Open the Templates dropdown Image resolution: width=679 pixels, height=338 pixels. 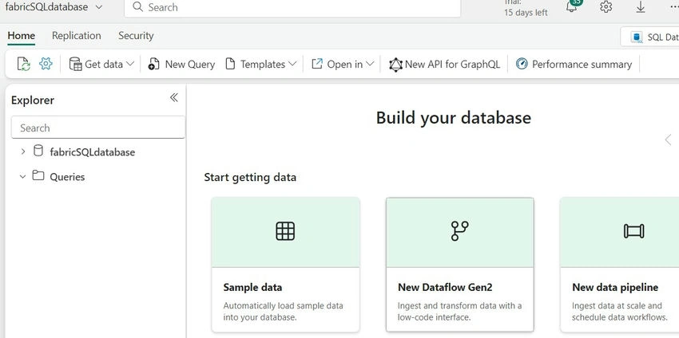261,65
